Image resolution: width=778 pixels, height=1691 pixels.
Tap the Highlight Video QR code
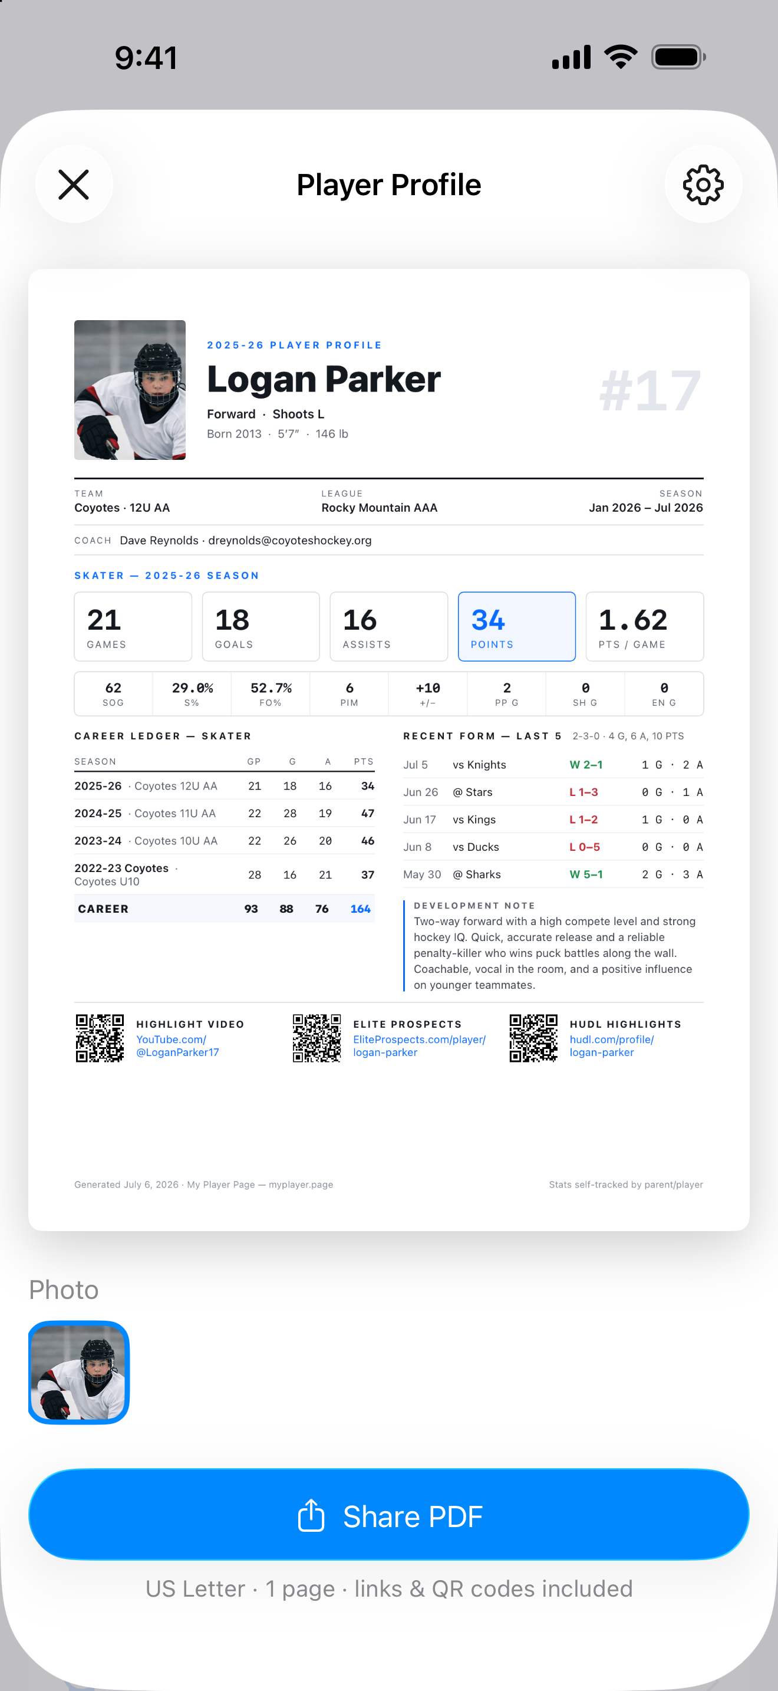click(x=100, y=1038)
